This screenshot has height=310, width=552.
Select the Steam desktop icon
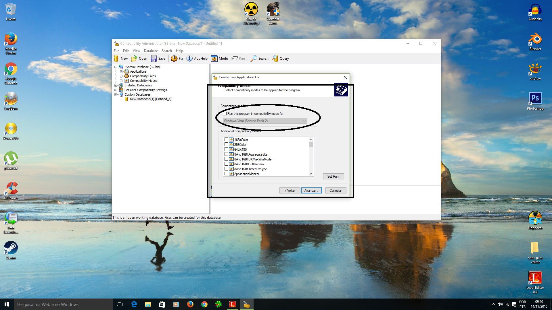pyautogui.click(x=11, y=250)
